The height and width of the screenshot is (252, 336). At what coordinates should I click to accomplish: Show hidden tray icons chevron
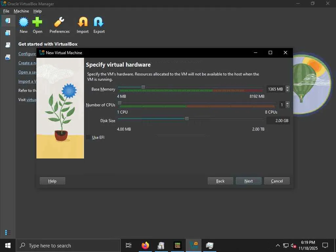click(278, 245)
